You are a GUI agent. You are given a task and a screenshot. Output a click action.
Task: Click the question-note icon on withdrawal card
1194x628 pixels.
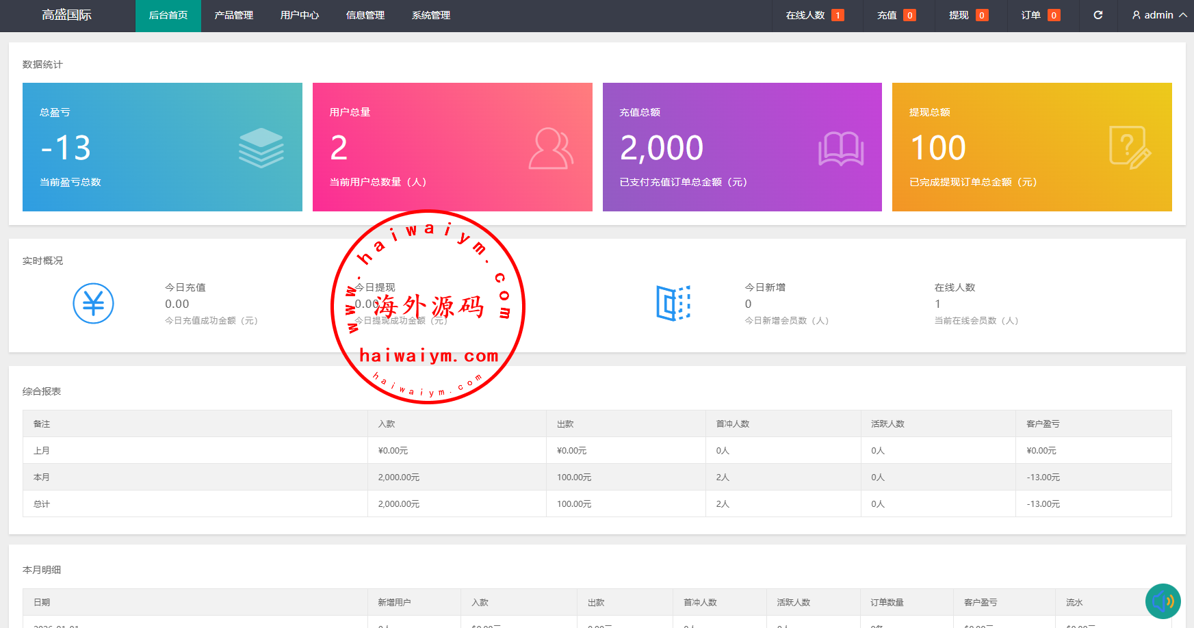pyautogui.click(x=1130, y=147)
